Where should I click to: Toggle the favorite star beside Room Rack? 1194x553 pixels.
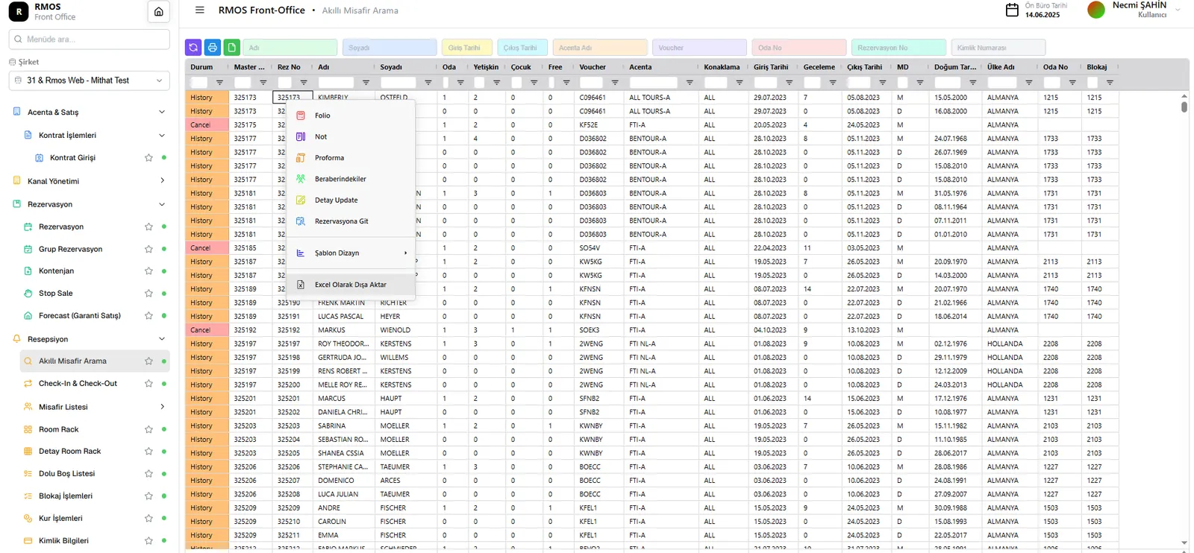click(x=149, y=430)
